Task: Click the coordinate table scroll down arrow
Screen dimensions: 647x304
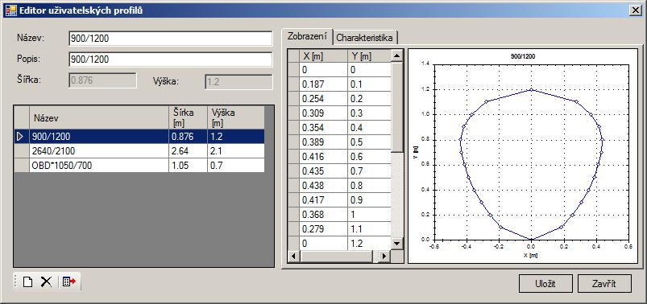Action: click(x=396, y=244)
